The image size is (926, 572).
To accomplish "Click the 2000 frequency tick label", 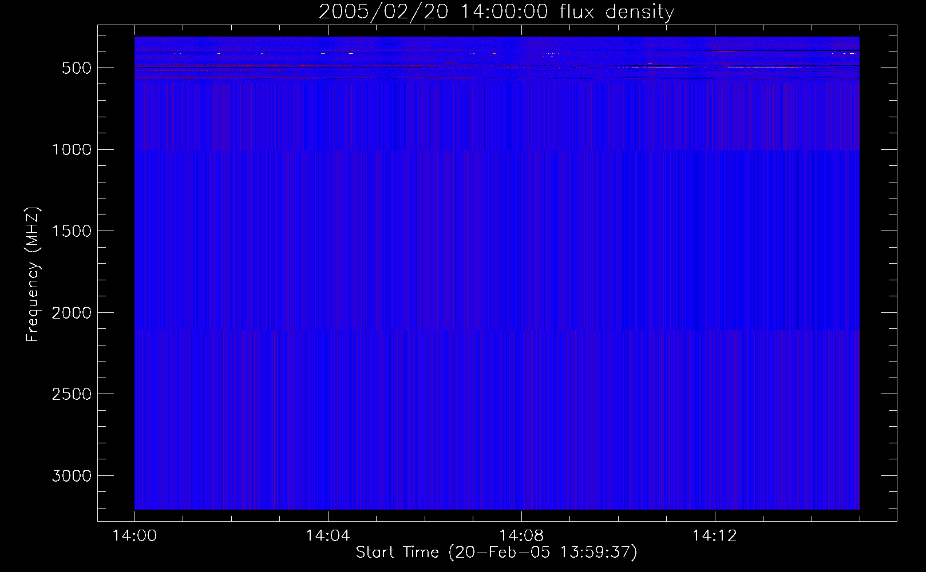I will tap(72, 313).
